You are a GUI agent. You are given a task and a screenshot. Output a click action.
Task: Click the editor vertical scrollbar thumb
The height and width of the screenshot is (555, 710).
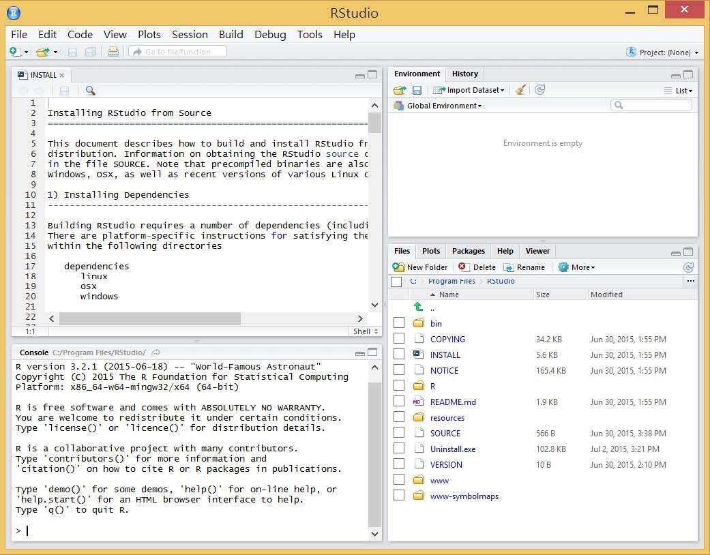375,123
